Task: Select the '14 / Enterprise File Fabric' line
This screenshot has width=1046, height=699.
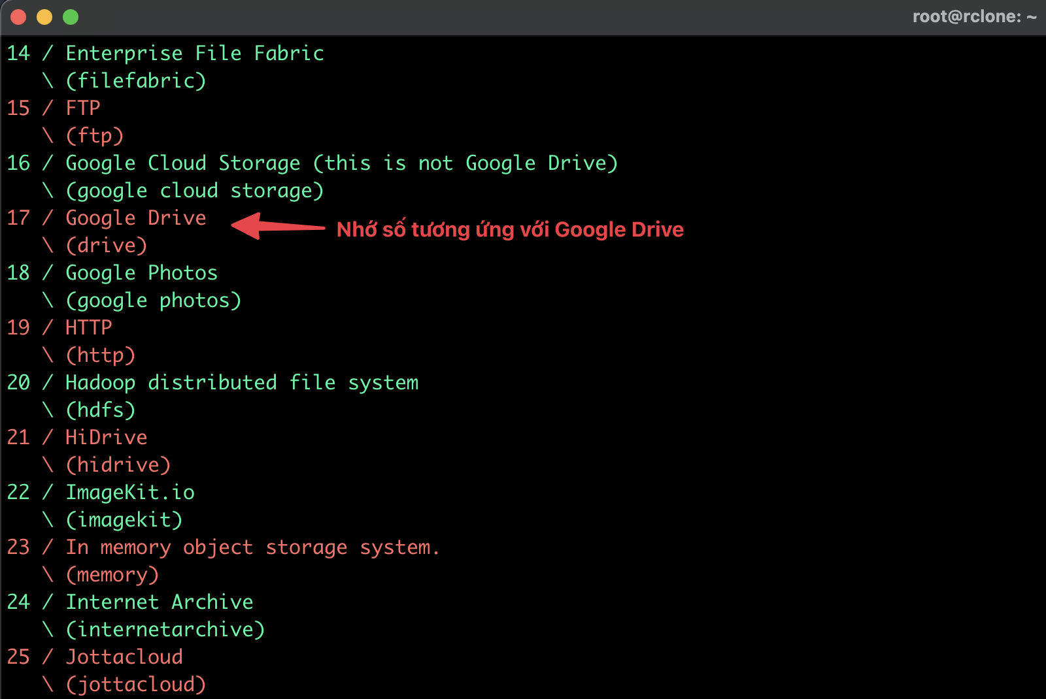Action: click(165, 53)
